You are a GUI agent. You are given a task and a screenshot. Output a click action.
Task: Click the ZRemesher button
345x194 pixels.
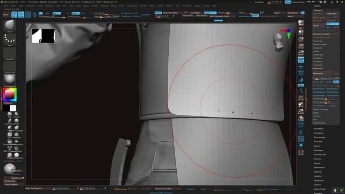point(322,73)
